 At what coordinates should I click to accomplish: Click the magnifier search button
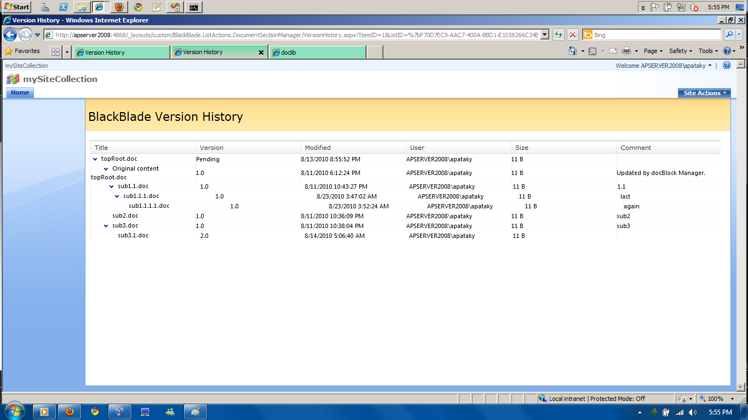click(x=729, y=34)
